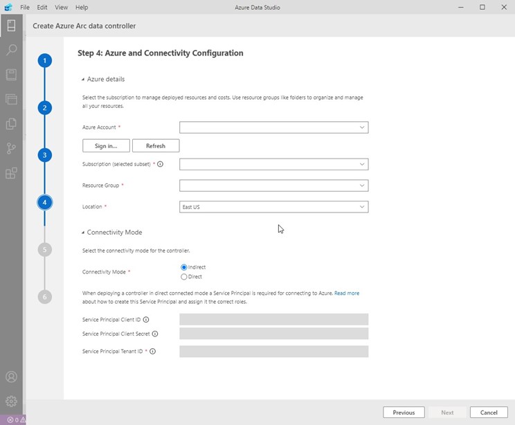
Task: Click 'Select the connectivity mode for the controller' text
Action: click(x=136, y=251)
